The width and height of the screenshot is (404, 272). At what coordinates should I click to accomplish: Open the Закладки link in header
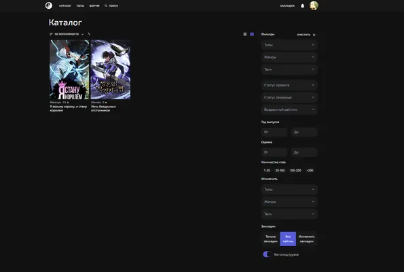(x=287, y=5)
